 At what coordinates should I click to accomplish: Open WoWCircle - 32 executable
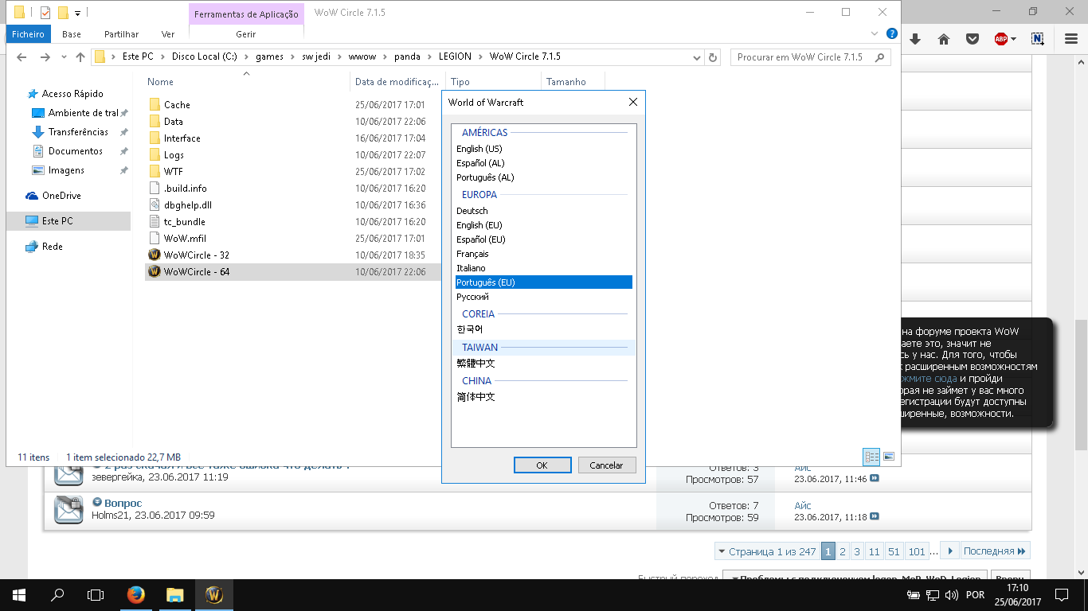pos(197,255)
